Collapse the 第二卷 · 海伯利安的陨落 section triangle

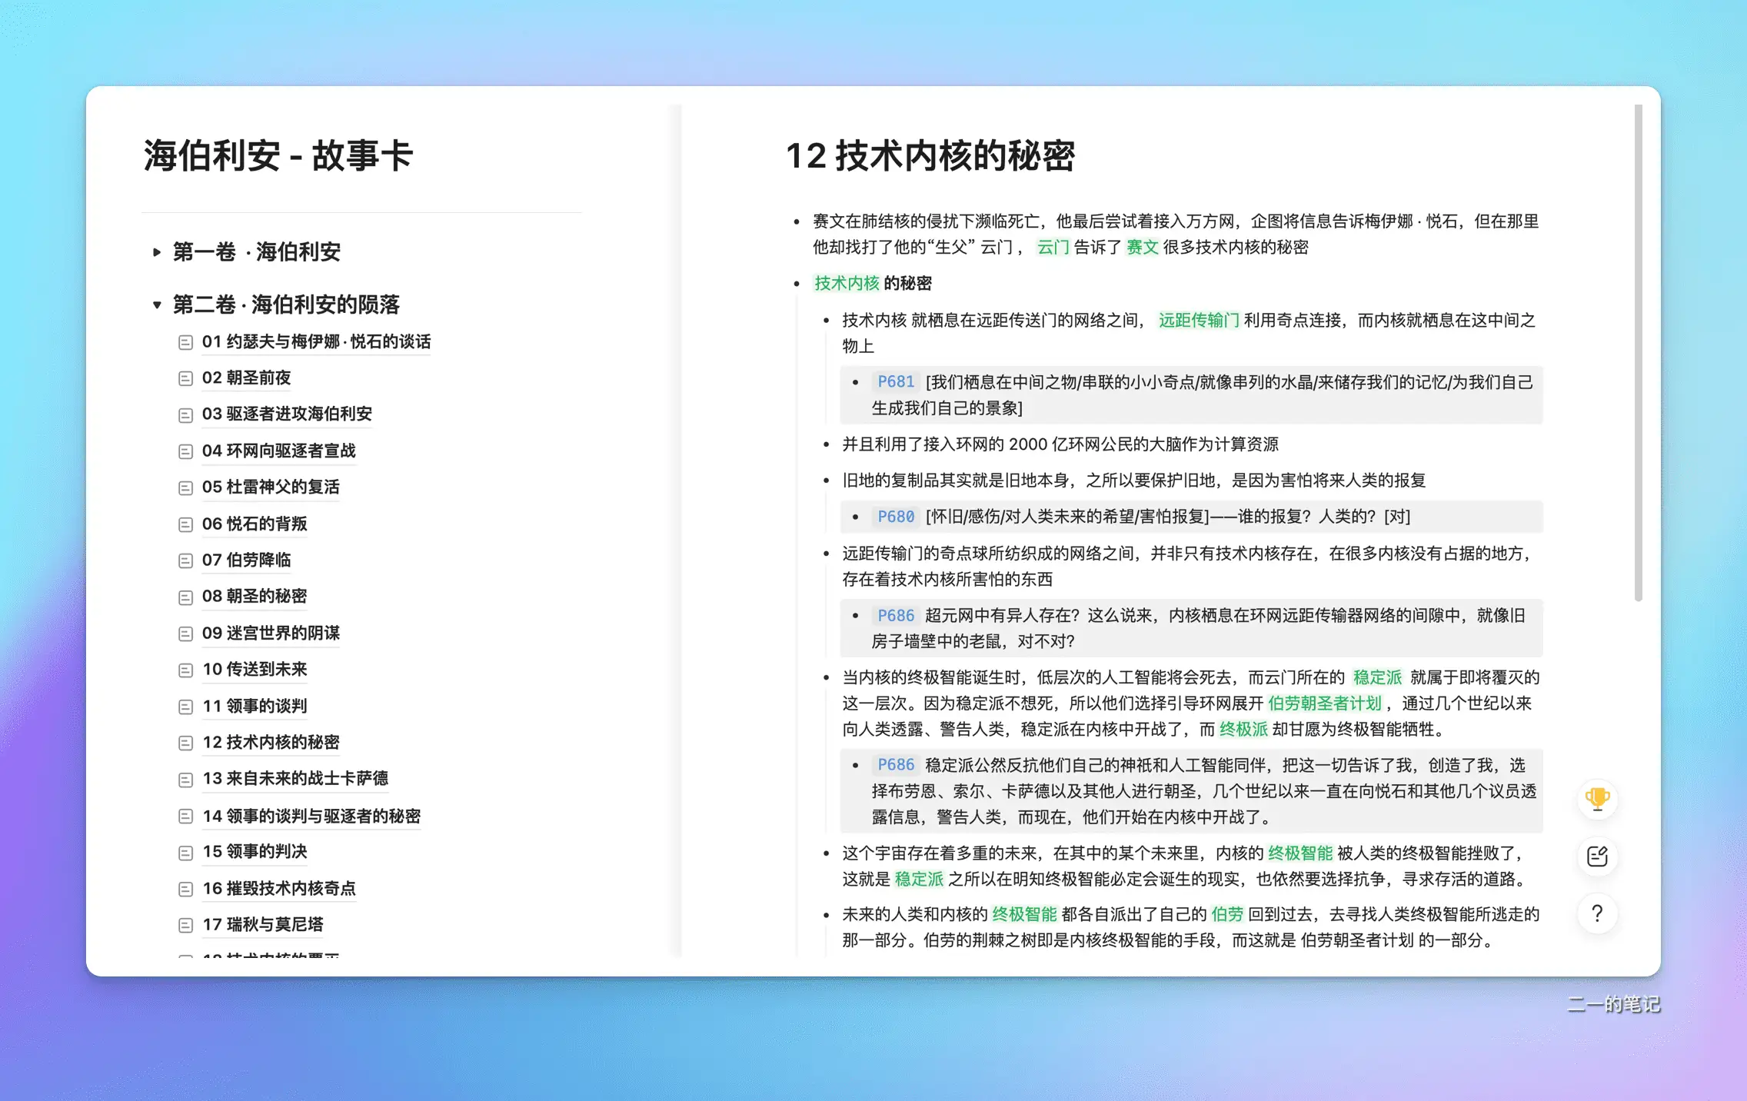click(157, 304)
